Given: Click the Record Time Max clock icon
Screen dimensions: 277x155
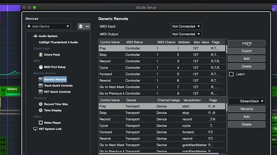Looking at the screenshot, I should [41, 104].
